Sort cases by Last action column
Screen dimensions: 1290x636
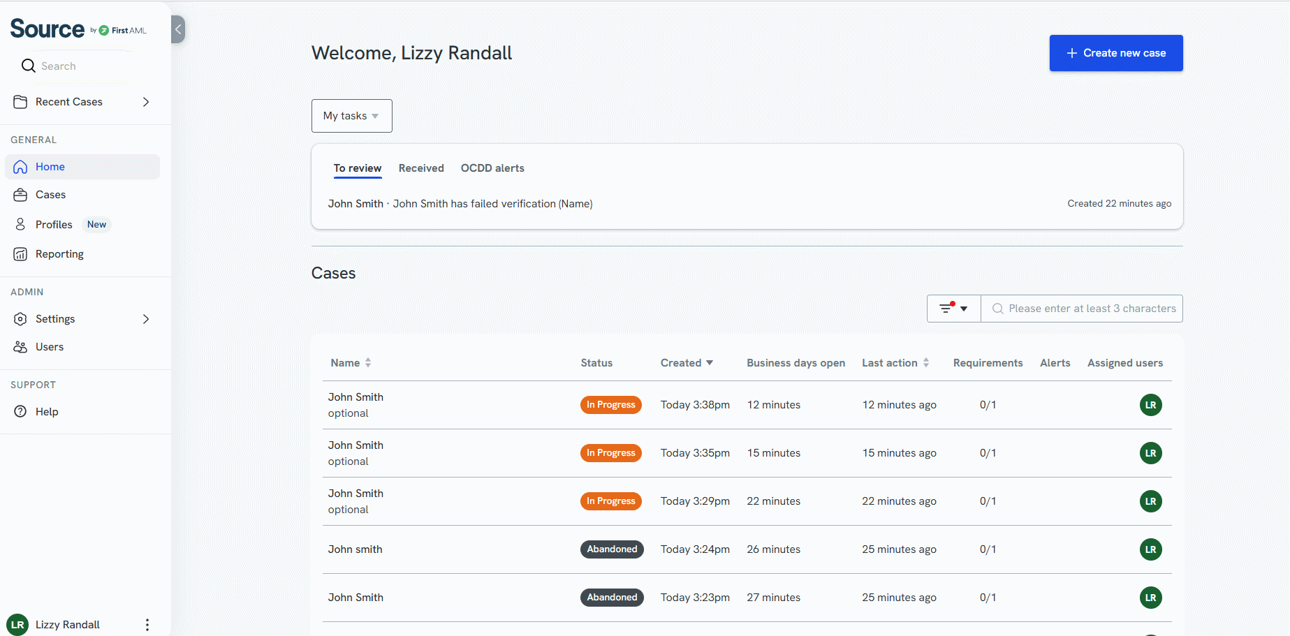(895, 363)
